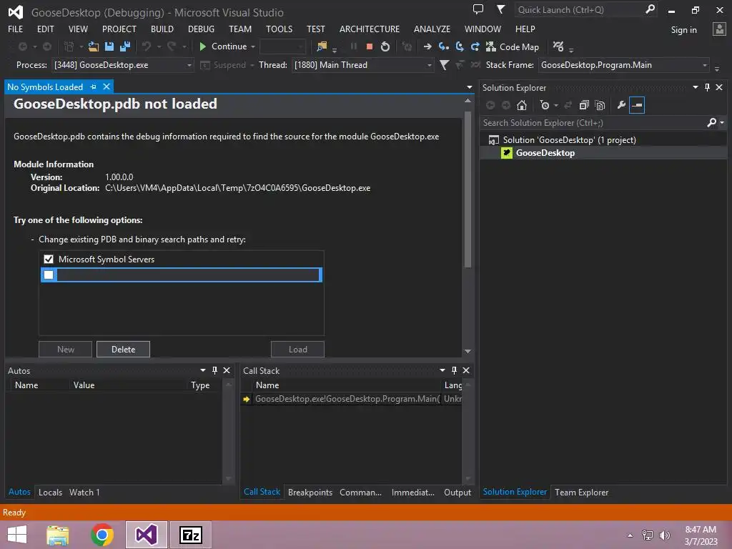Screen dimensions: 732x549
Task: Click the New symbol path button
Action: pos(65,349)
